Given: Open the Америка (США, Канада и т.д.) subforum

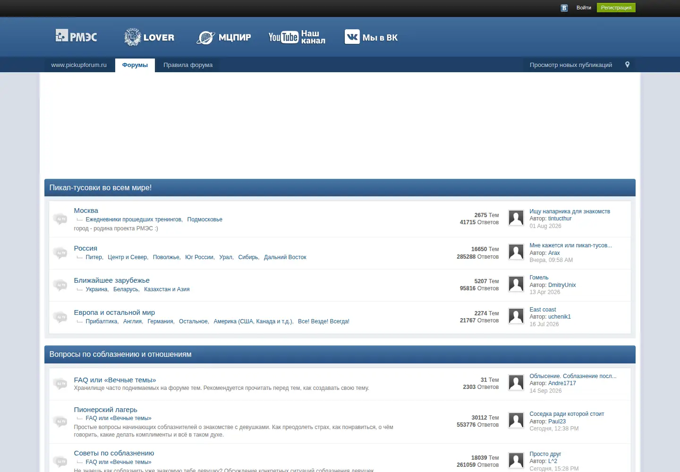Looking at the screenshot, I should pyautogui.click(x=253, y=321).
